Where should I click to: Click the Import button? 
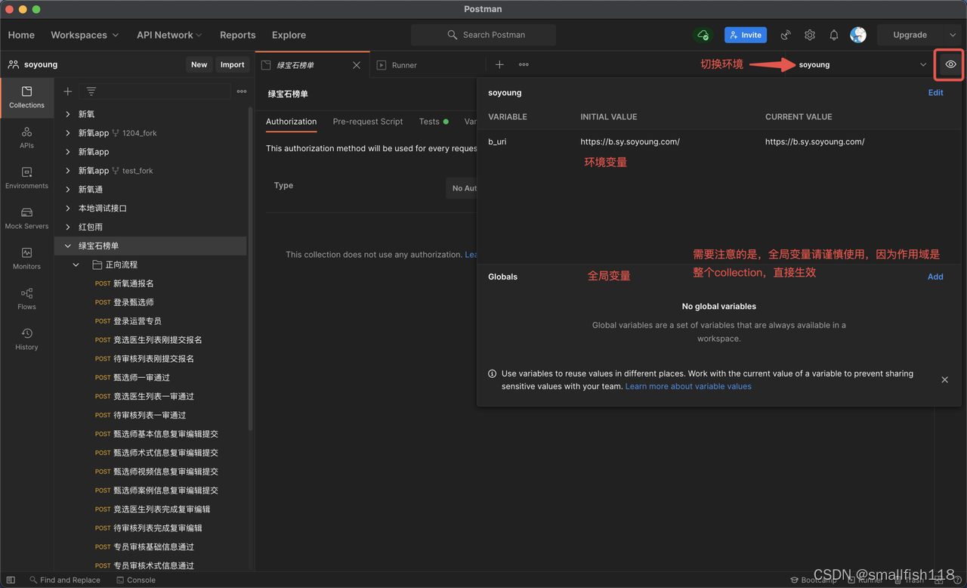tap(232, 65)
